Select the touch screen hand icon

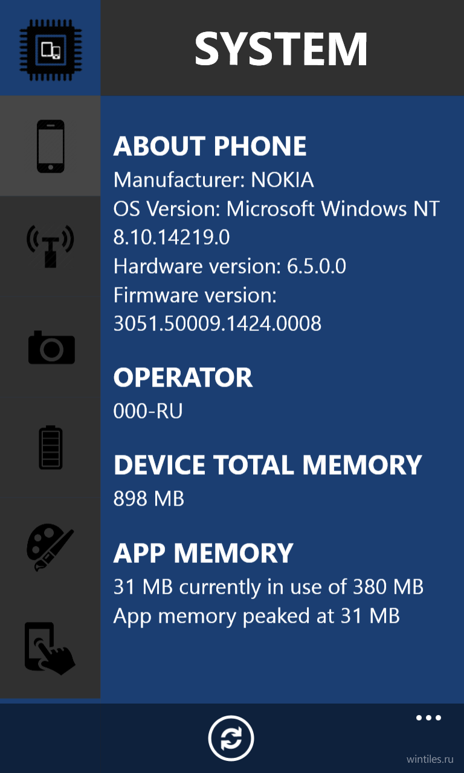(x=50, y=648)
